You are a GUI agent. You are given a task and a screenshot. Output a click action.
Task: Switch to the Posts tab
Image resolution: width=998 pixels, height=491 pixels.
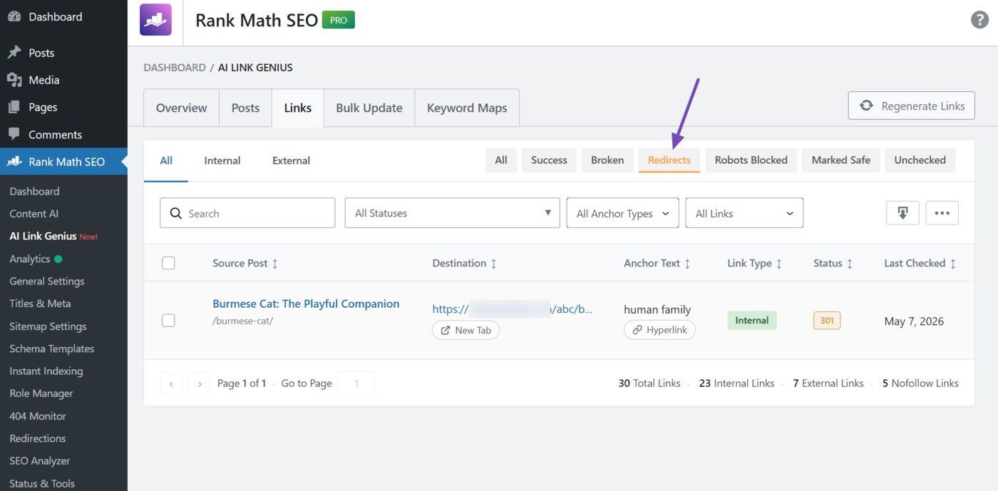[x=245, y=108]
